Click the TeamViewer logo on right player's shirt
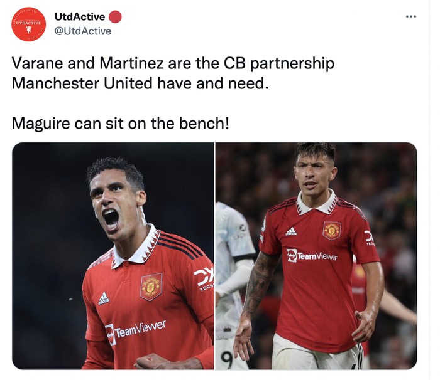Screen dimensions: 440x380 click(x=312, y=255)
